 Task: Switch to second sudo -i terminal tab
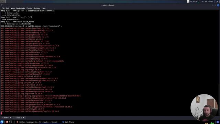tap(19, 117)
